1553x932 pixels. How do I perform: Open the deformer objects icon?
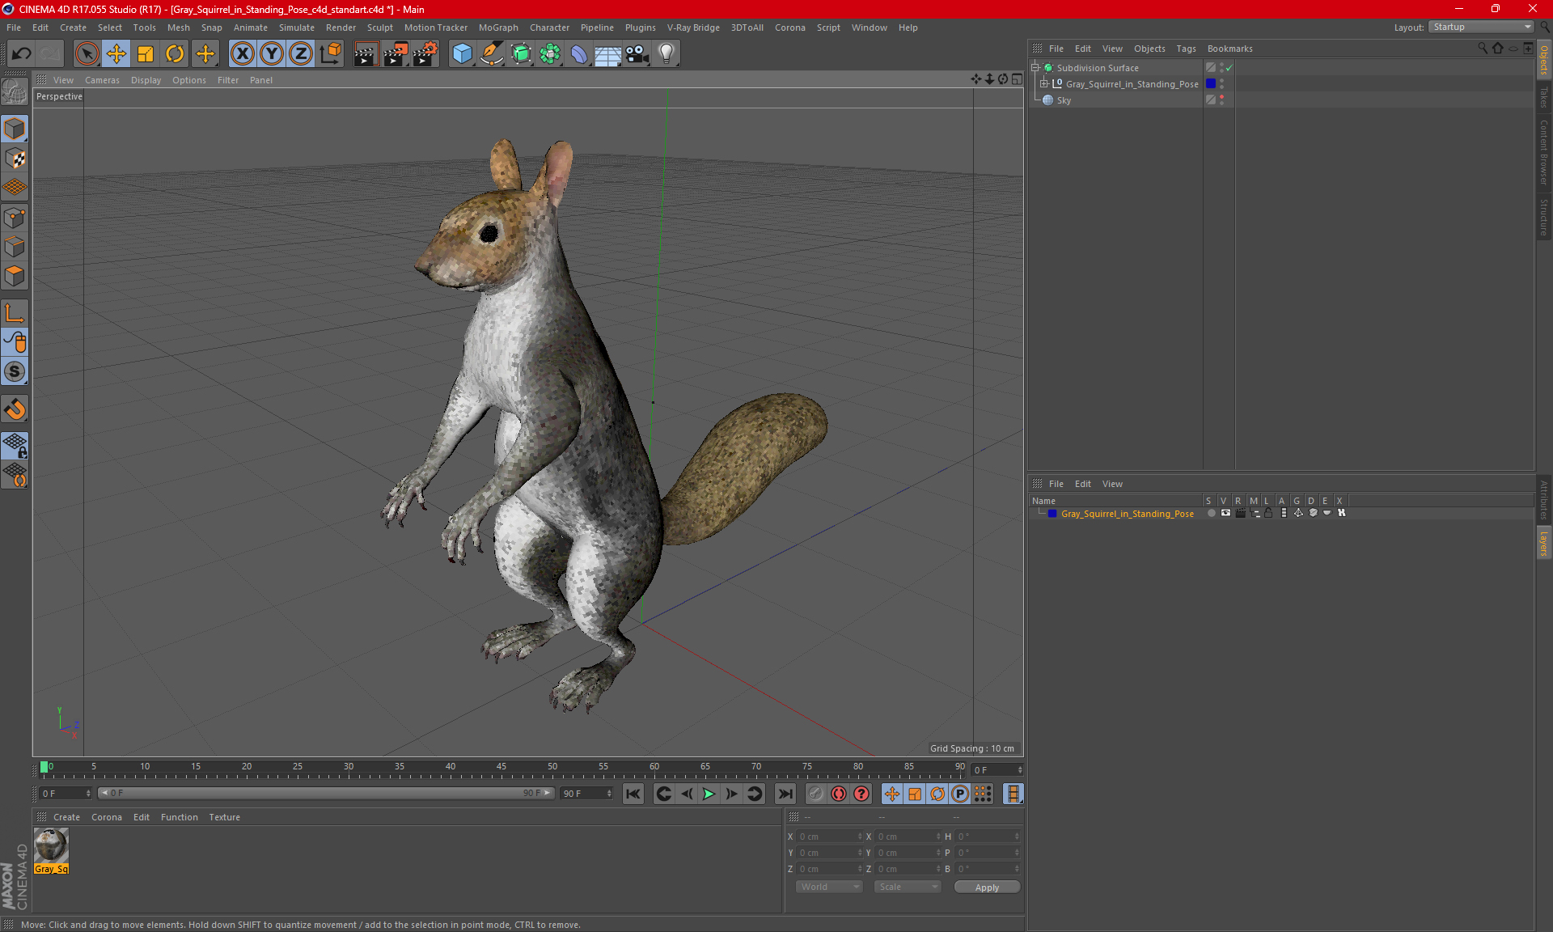click(579, 53)
